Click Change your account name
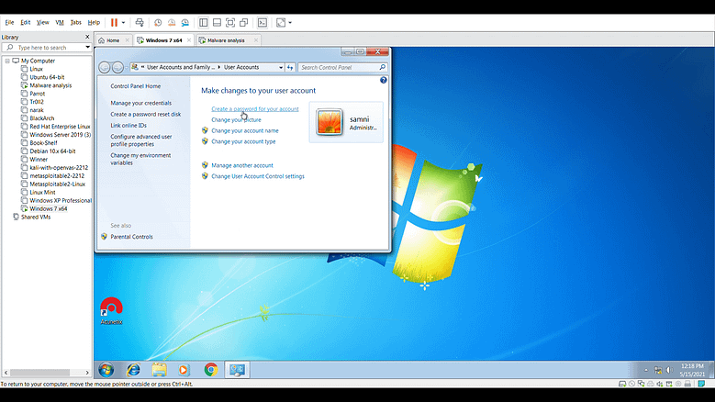This screenshot has width=715, height=402. pos(245,131)
